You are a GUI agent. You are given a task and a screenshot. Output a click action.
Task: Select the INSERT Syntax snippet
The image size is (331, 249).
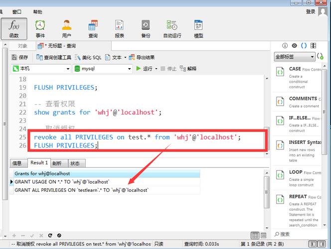tap(298, 151)
